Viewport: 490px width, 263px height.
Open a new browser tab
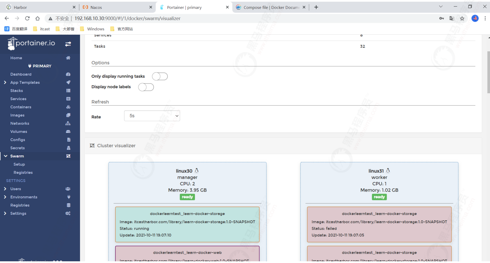point(316,7)
